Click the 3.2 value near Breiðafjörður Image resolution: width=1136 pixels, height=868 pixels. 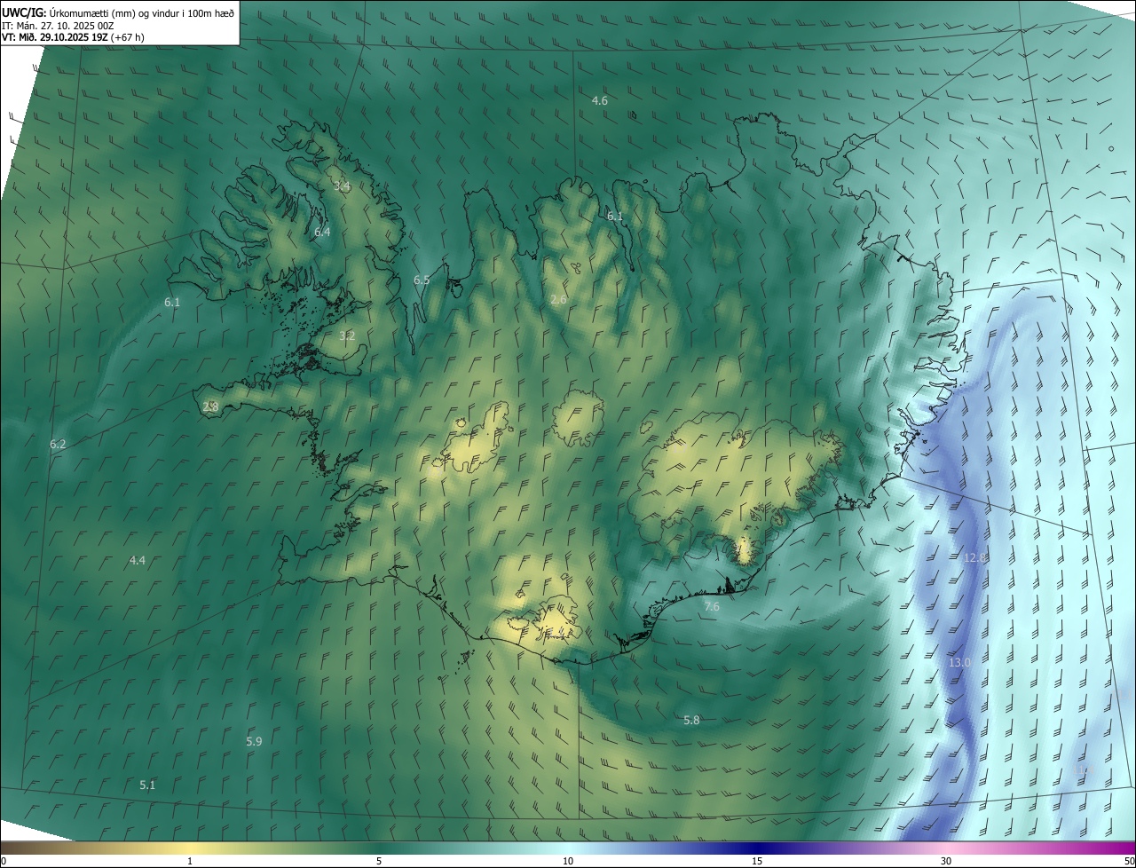347,335
